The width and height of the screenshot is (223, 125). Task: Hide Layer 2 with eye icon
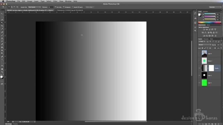pos(199,76)
